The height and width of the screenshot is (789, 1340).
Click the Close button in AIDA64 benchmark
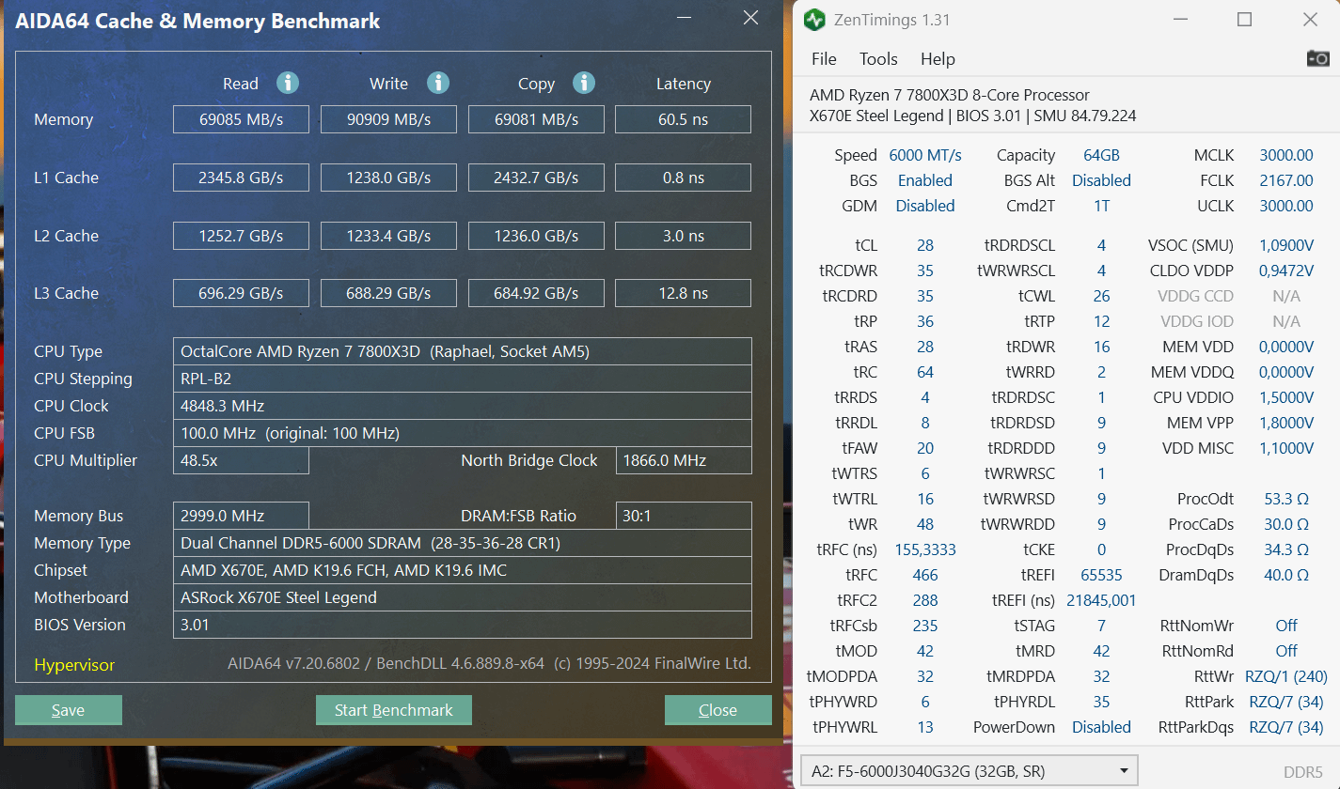click(x=718, y=710)
